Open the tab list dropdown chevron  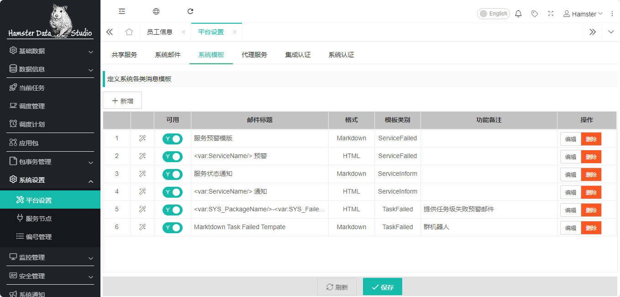click(611, 32)
